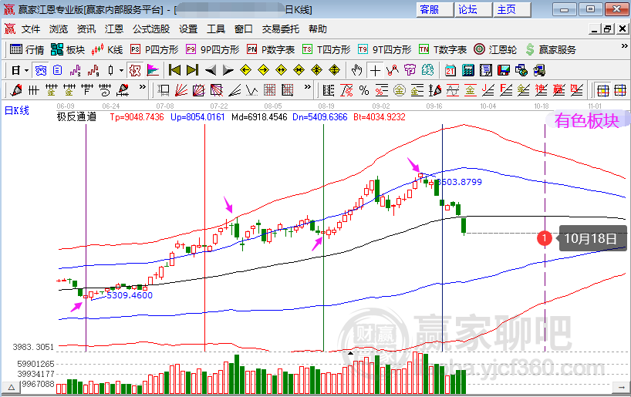Image resolution: width=631 pixels, height=397 pixels.
Task: Click the percent % tool icon
Action: click(x=364, y=90)
